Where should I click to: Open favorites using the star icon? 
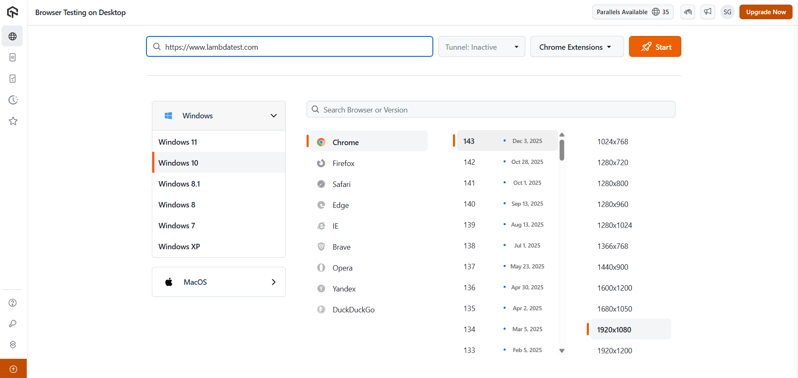[x=13, y=121]
